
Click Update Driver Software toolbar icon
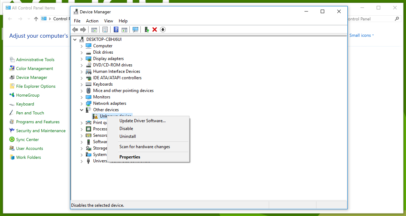click(147, 30)
